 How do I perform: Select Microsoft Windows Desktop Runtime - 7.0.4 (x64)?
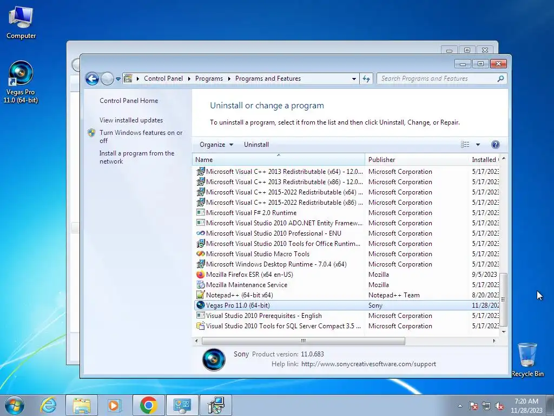[346, 264]
